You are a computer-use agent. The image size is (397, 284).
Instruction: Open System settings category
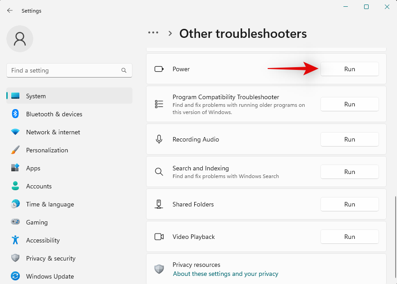click(69, 96)
